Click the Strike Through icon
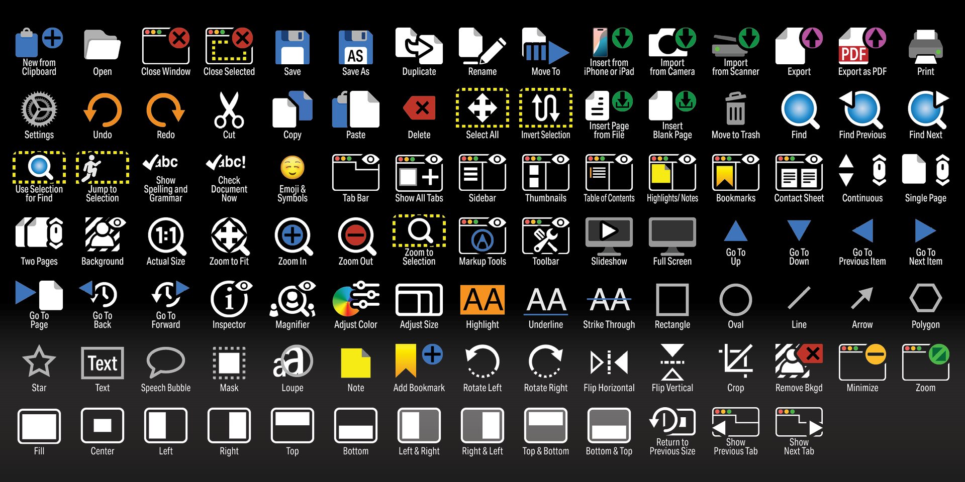This screenshot has width=965, height=482. click(x=609, y=300)
